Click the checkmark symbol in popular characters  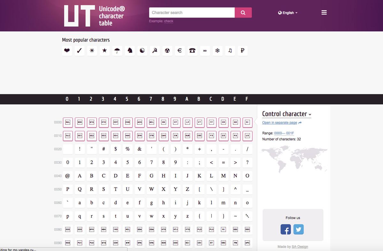(x=79, y=50)
